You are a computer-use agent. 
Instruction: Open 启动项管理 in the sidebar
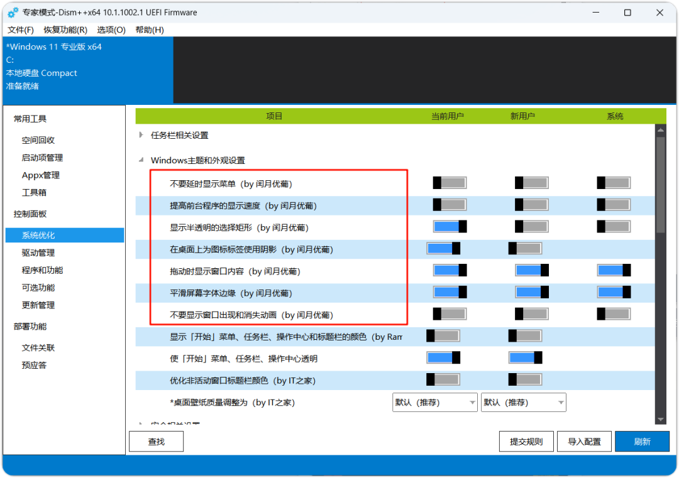[43, 158]
